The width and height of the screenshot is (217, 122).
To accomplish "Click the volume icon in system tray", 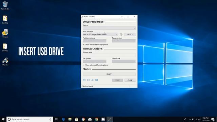I will (x=199, y=119).
